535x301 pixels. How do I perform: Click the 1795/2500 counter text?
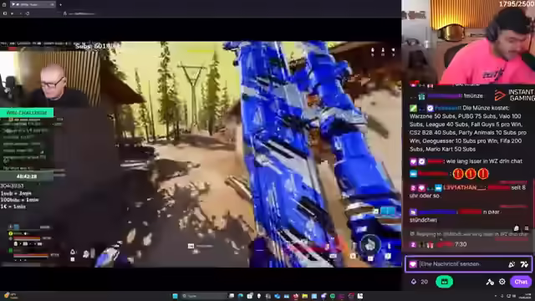517,4
